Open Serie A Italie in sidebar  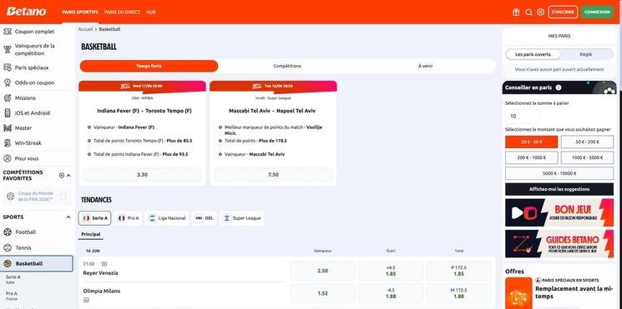click(x=13, y=280)
